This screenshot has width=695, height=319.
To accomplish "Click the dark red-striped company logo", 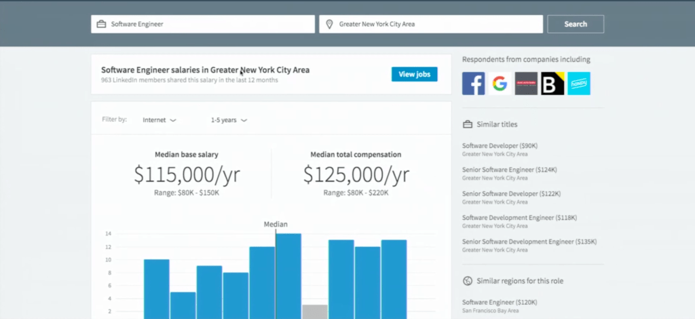I will pyautogui.click(x=526, y=83).
